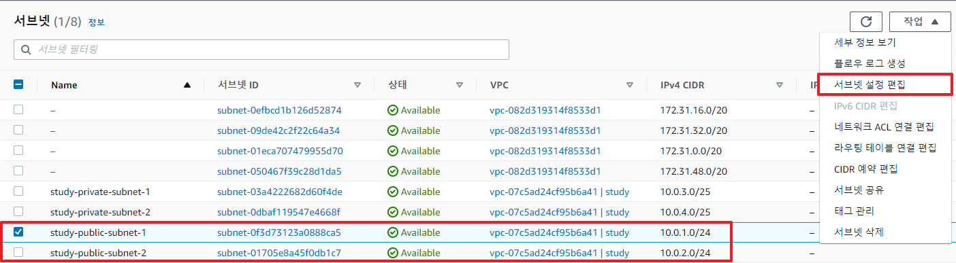Open the IPv4 CIDR column filter arrow

pos(780,86)
